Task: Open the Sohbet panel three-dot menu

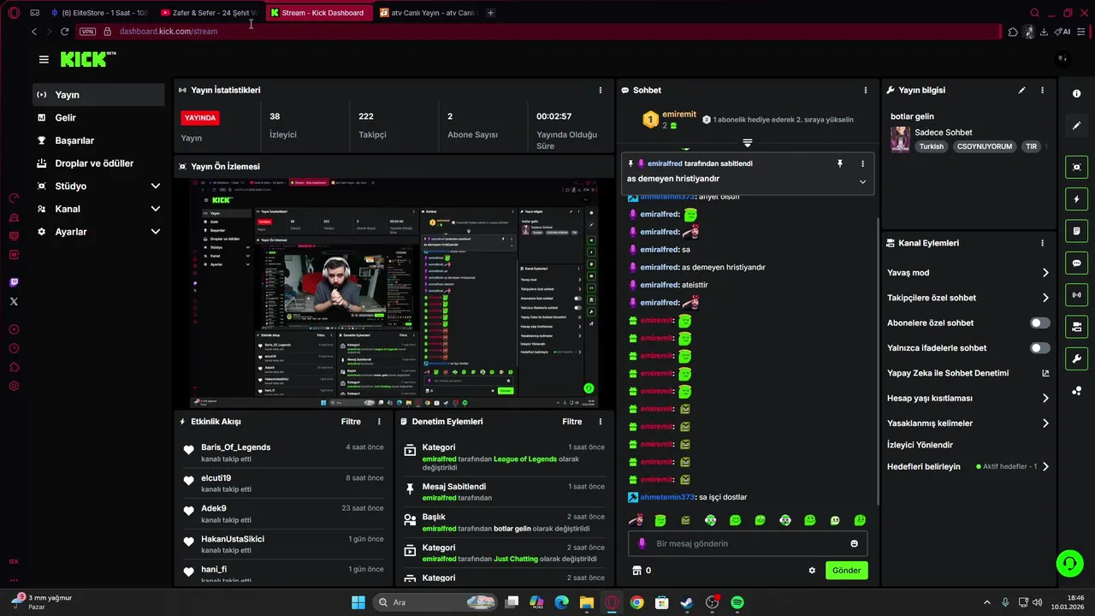Action: 866,90
